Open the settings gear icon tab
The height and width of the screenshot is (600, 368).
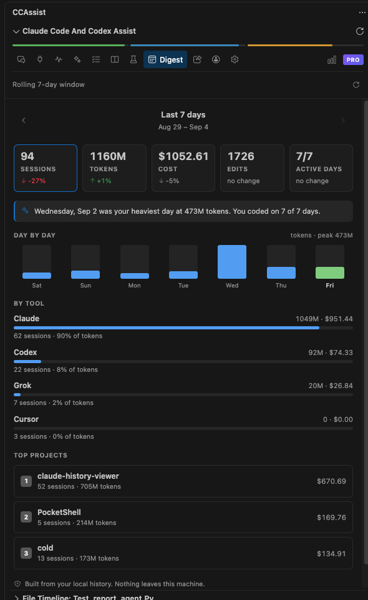235,59
